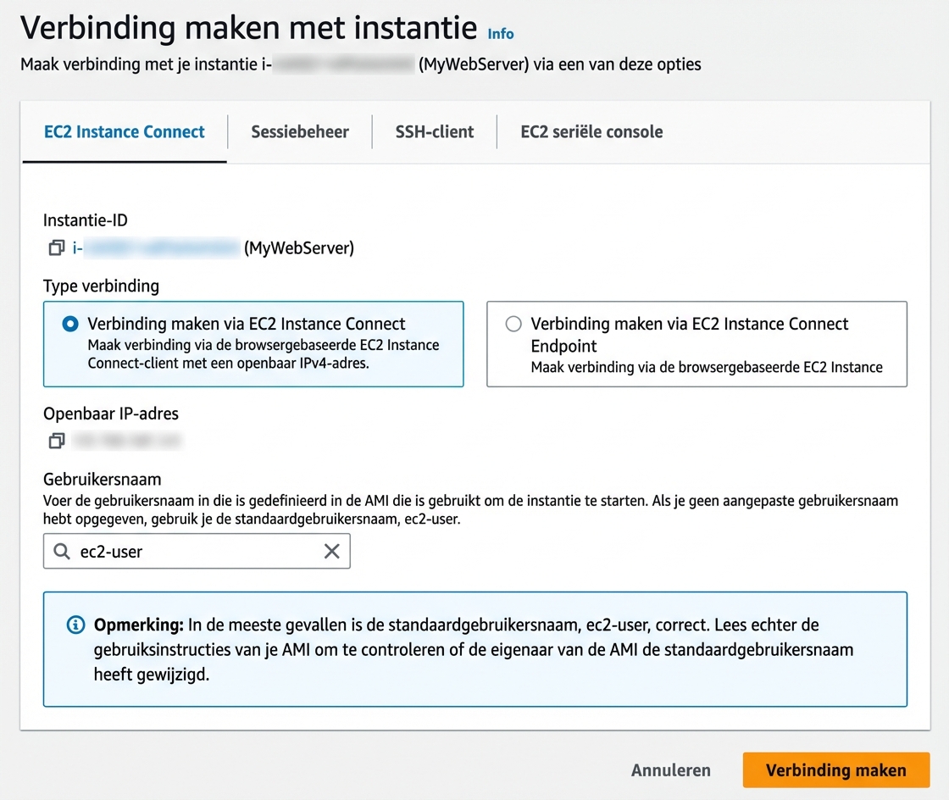The height and width of the screenshot is (800, 949).
Task: Open the Info link beside the page title
Action: pyautogui.click(x=500, y=34)
